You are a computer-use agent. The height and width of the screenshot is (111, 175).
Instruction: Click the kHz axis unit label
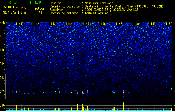[x=3, y=22]
